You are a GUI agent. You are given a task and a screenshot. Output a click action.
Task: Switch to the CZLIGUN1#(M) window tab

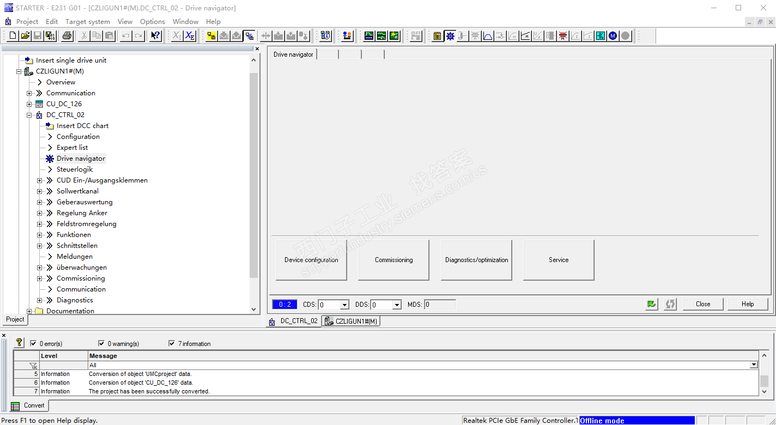351,321
